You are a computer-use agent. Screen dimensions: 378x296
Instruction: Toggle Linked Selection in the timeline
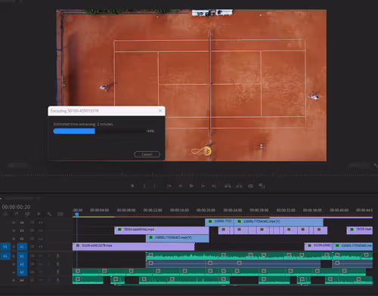tap(27, 214)
